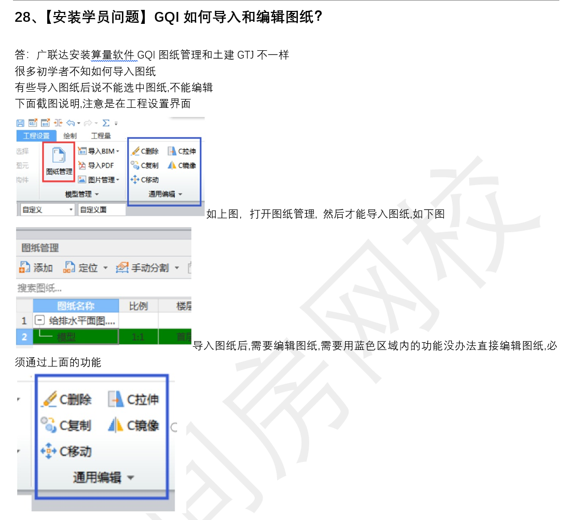Select the green 模型 row
This screenshot has height=520, width=578.
click(76, 336)
